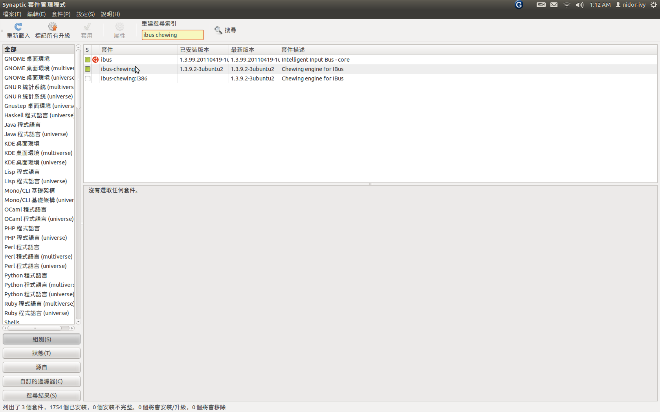The width and height of the screenshot is (660, 412).
Task: Open the 說明(H) menu
Action: 110,14
